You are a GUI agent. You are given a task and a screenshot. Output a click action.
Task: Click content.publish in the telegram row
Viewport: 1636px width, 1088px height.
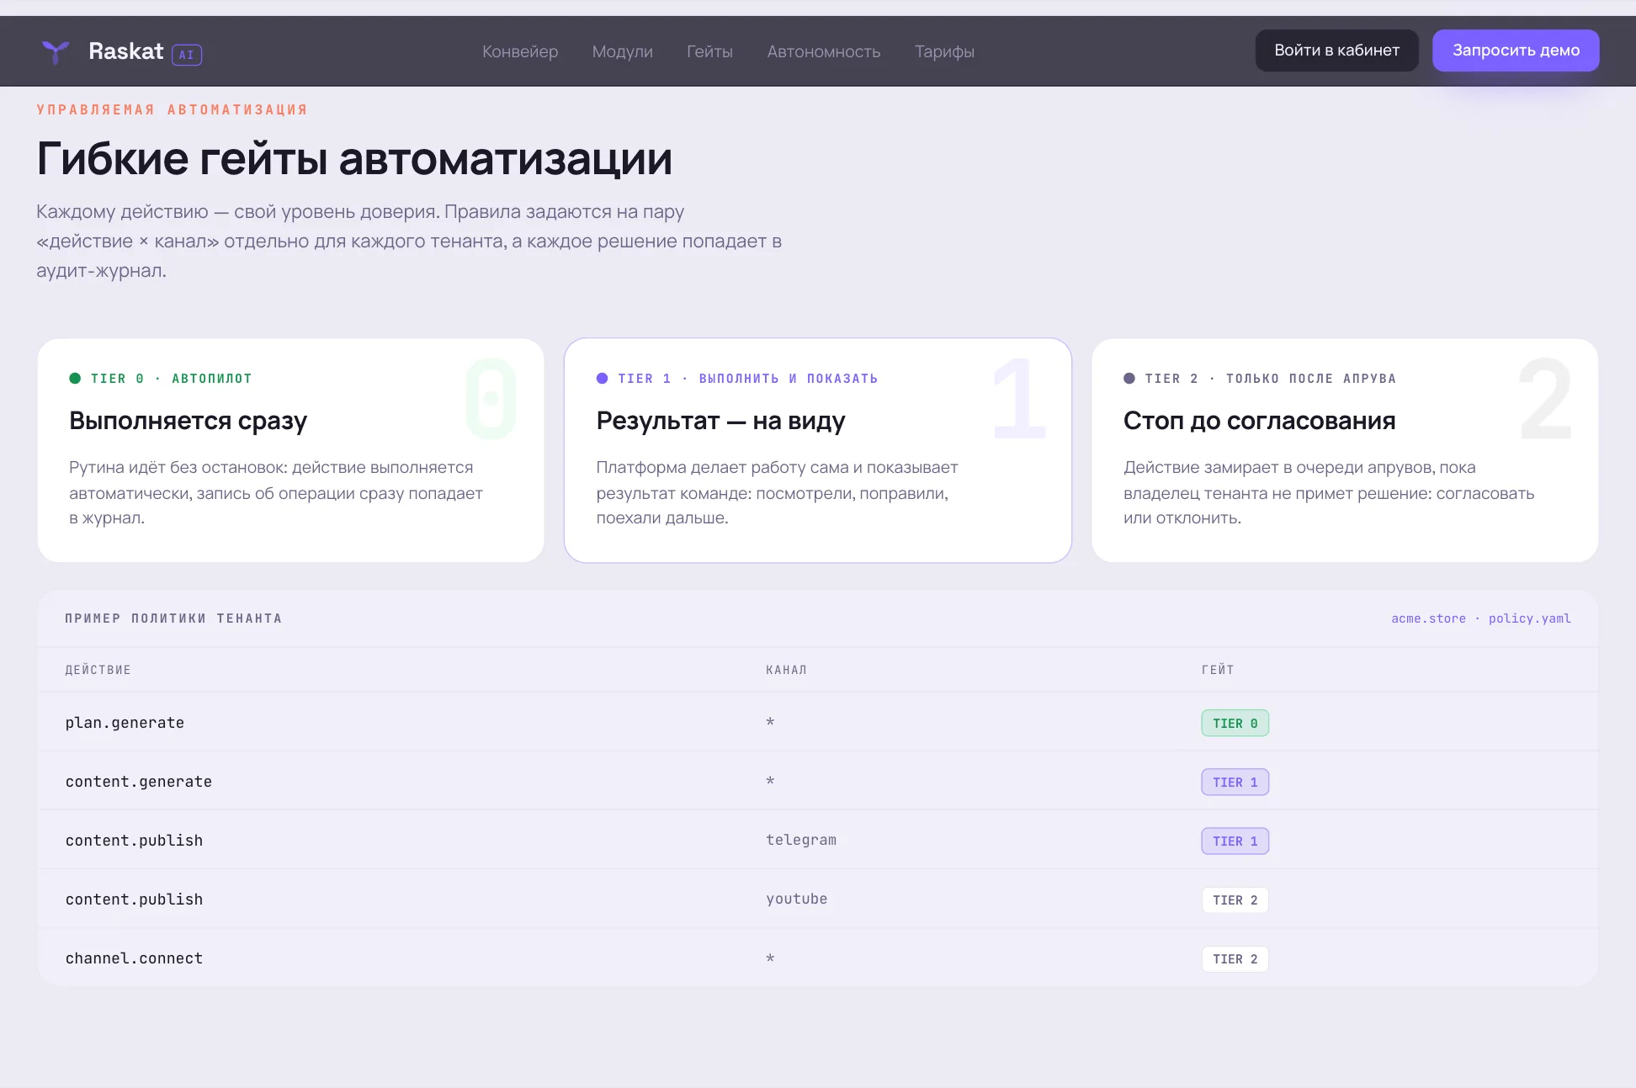coord(134,841)
